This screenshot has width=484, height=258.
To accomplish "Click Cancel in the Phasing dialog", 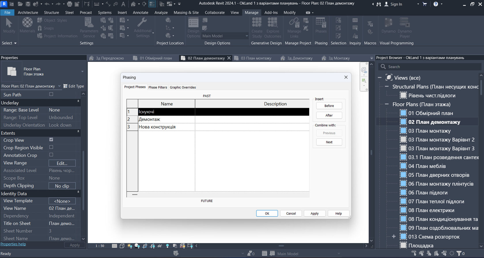I will pos(291,213).
